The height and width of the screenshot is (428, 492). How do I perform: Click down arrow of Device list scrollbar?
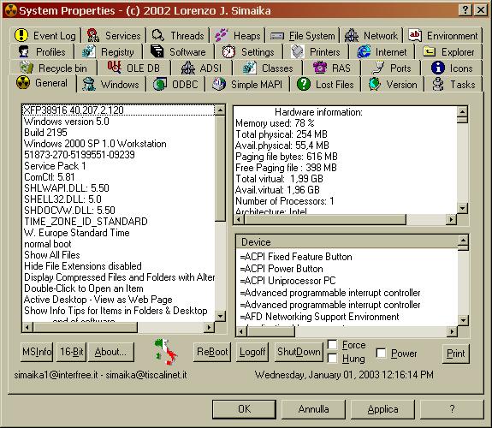click(464, 321)
